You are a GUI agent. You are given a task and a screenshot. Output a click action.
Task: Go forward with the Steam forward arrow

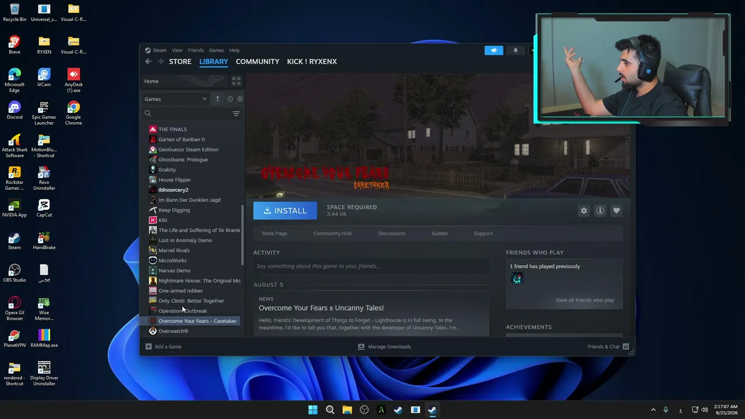point(160,62)
